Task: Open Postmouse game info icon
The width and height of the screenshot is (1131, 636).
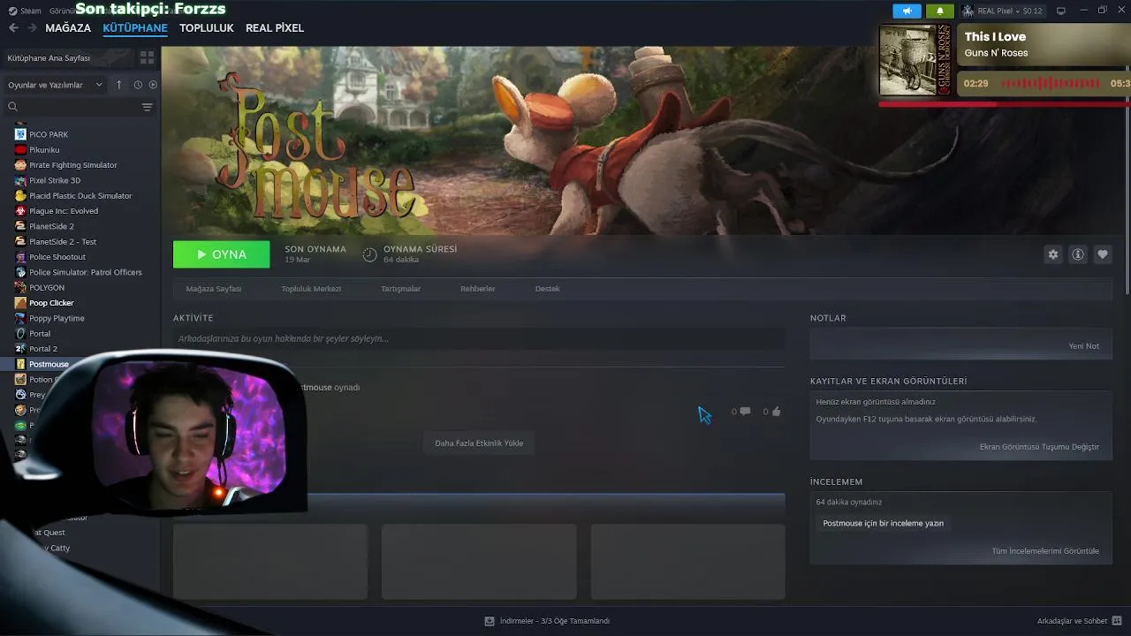Action: coord(1078,254)
